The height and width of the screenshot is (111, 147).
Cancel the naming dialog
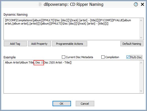85,104
